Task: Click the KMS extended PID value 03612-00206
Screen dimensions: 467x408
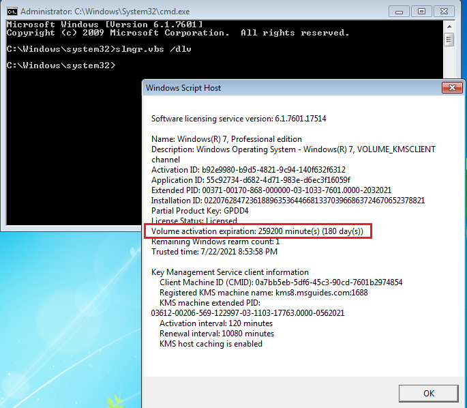Action: click(247, 313)
